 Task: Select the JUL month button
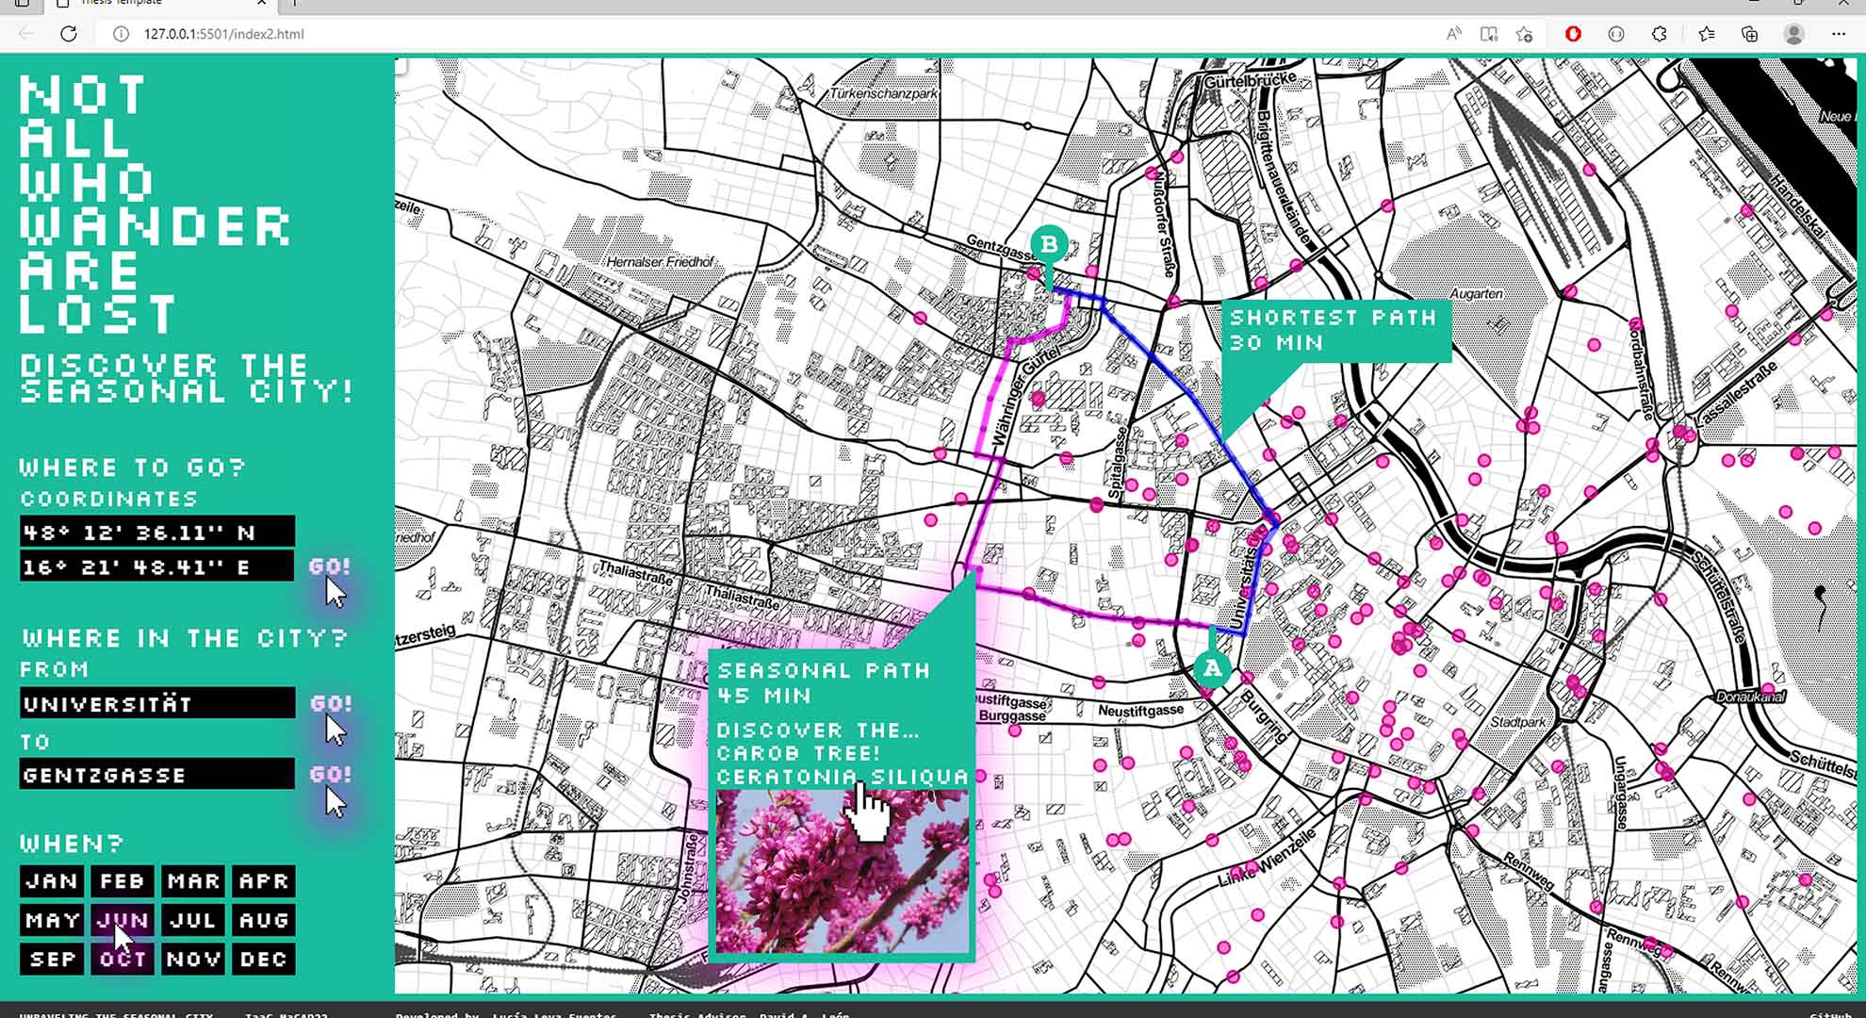point(193,920)
